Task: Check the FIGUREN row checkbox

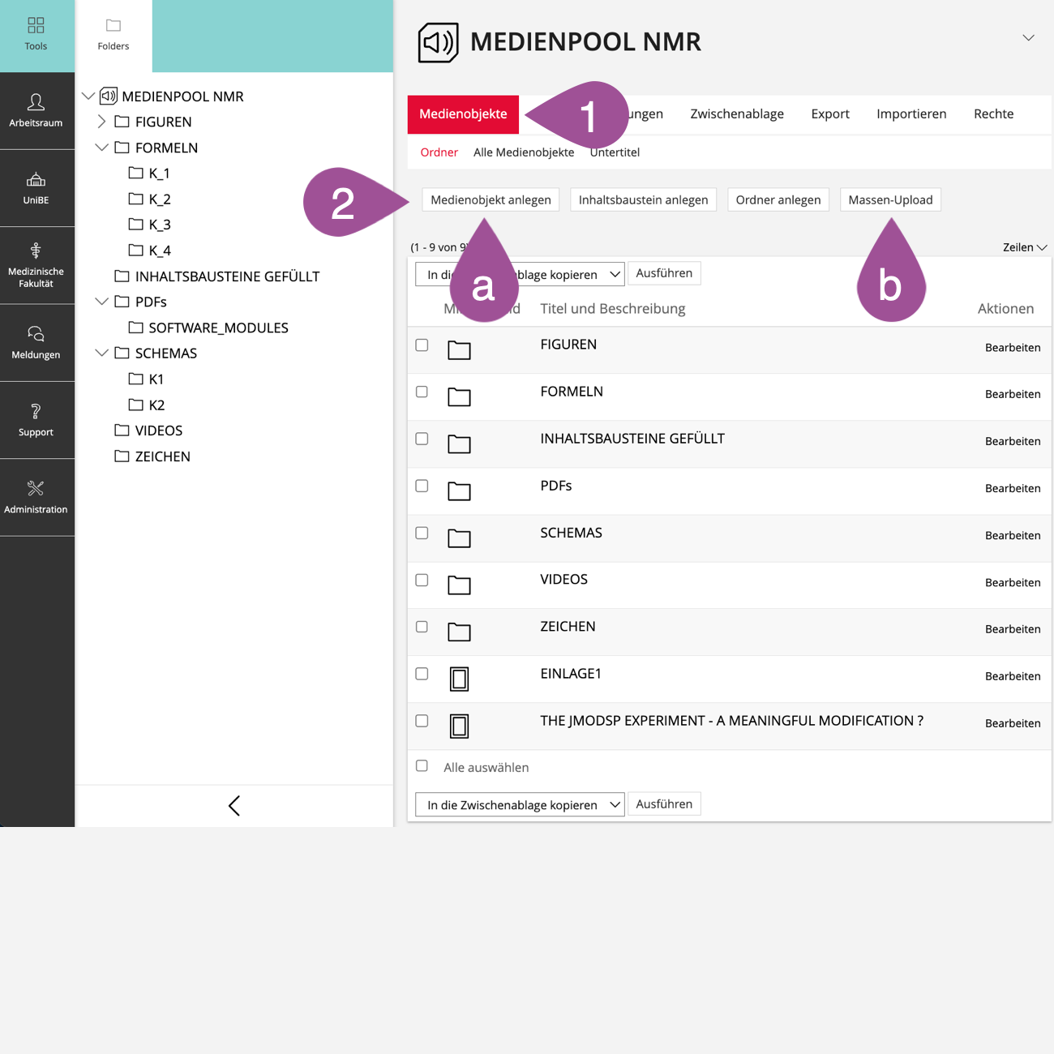Action: (x=422, y=345)
